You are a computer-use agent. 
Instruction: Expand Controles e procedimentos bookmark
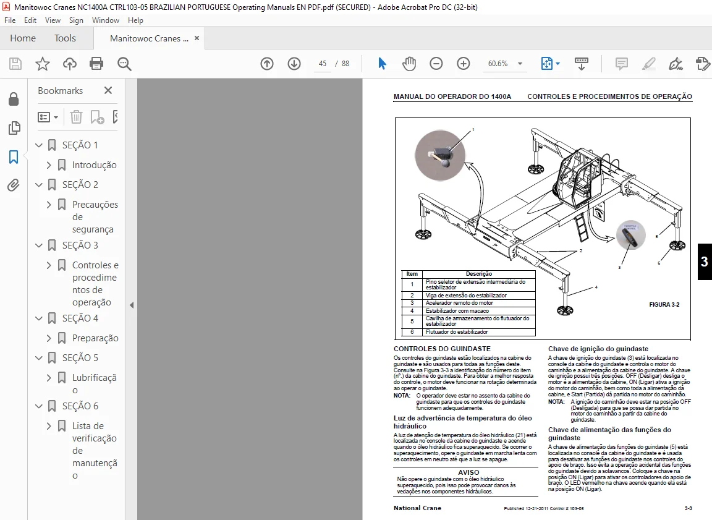coord(49,265)
